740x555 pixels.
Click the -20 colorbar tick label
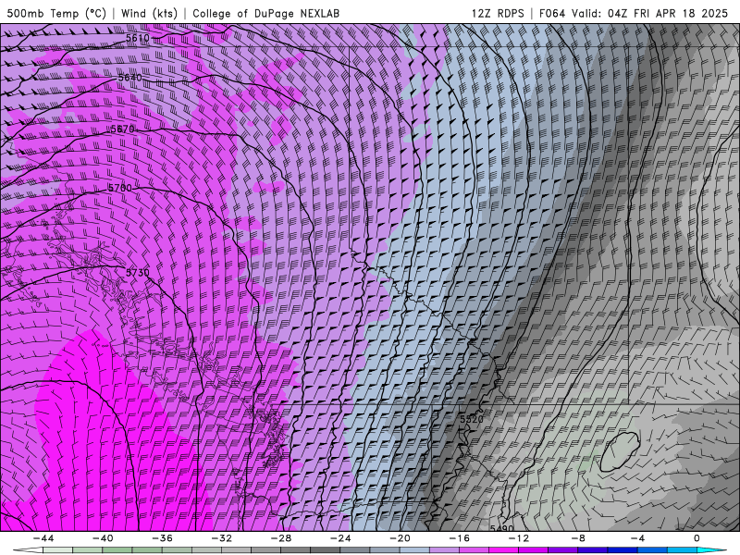[x=400, y=538]
